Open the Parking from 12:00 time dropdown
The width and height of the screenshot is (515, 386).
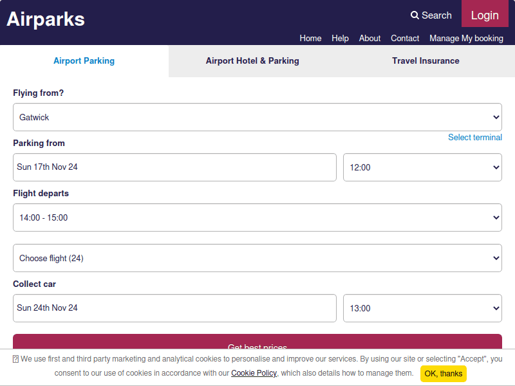click(x=422, y=167)
